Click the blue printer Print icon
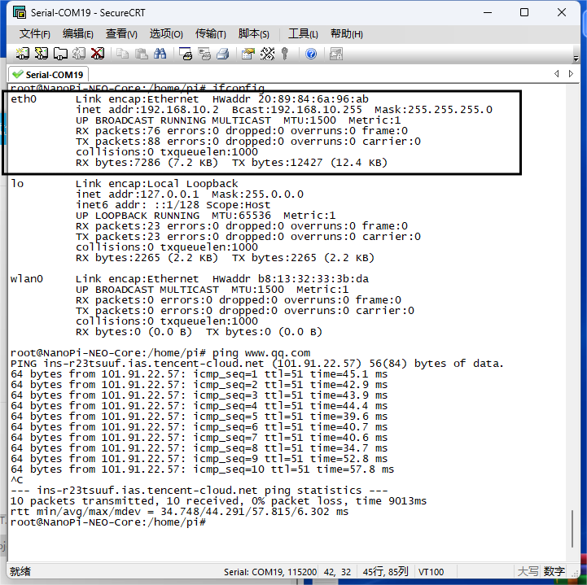The width and height of the screenshot is (587, 585). point(223,54)
